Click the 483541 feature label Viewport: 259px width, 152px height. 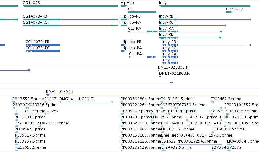pos(218,111)
